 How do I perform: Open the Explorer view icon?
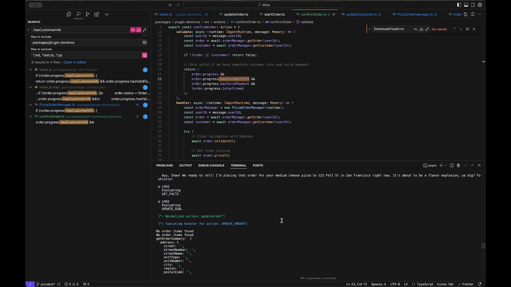(x=69, y=14)
